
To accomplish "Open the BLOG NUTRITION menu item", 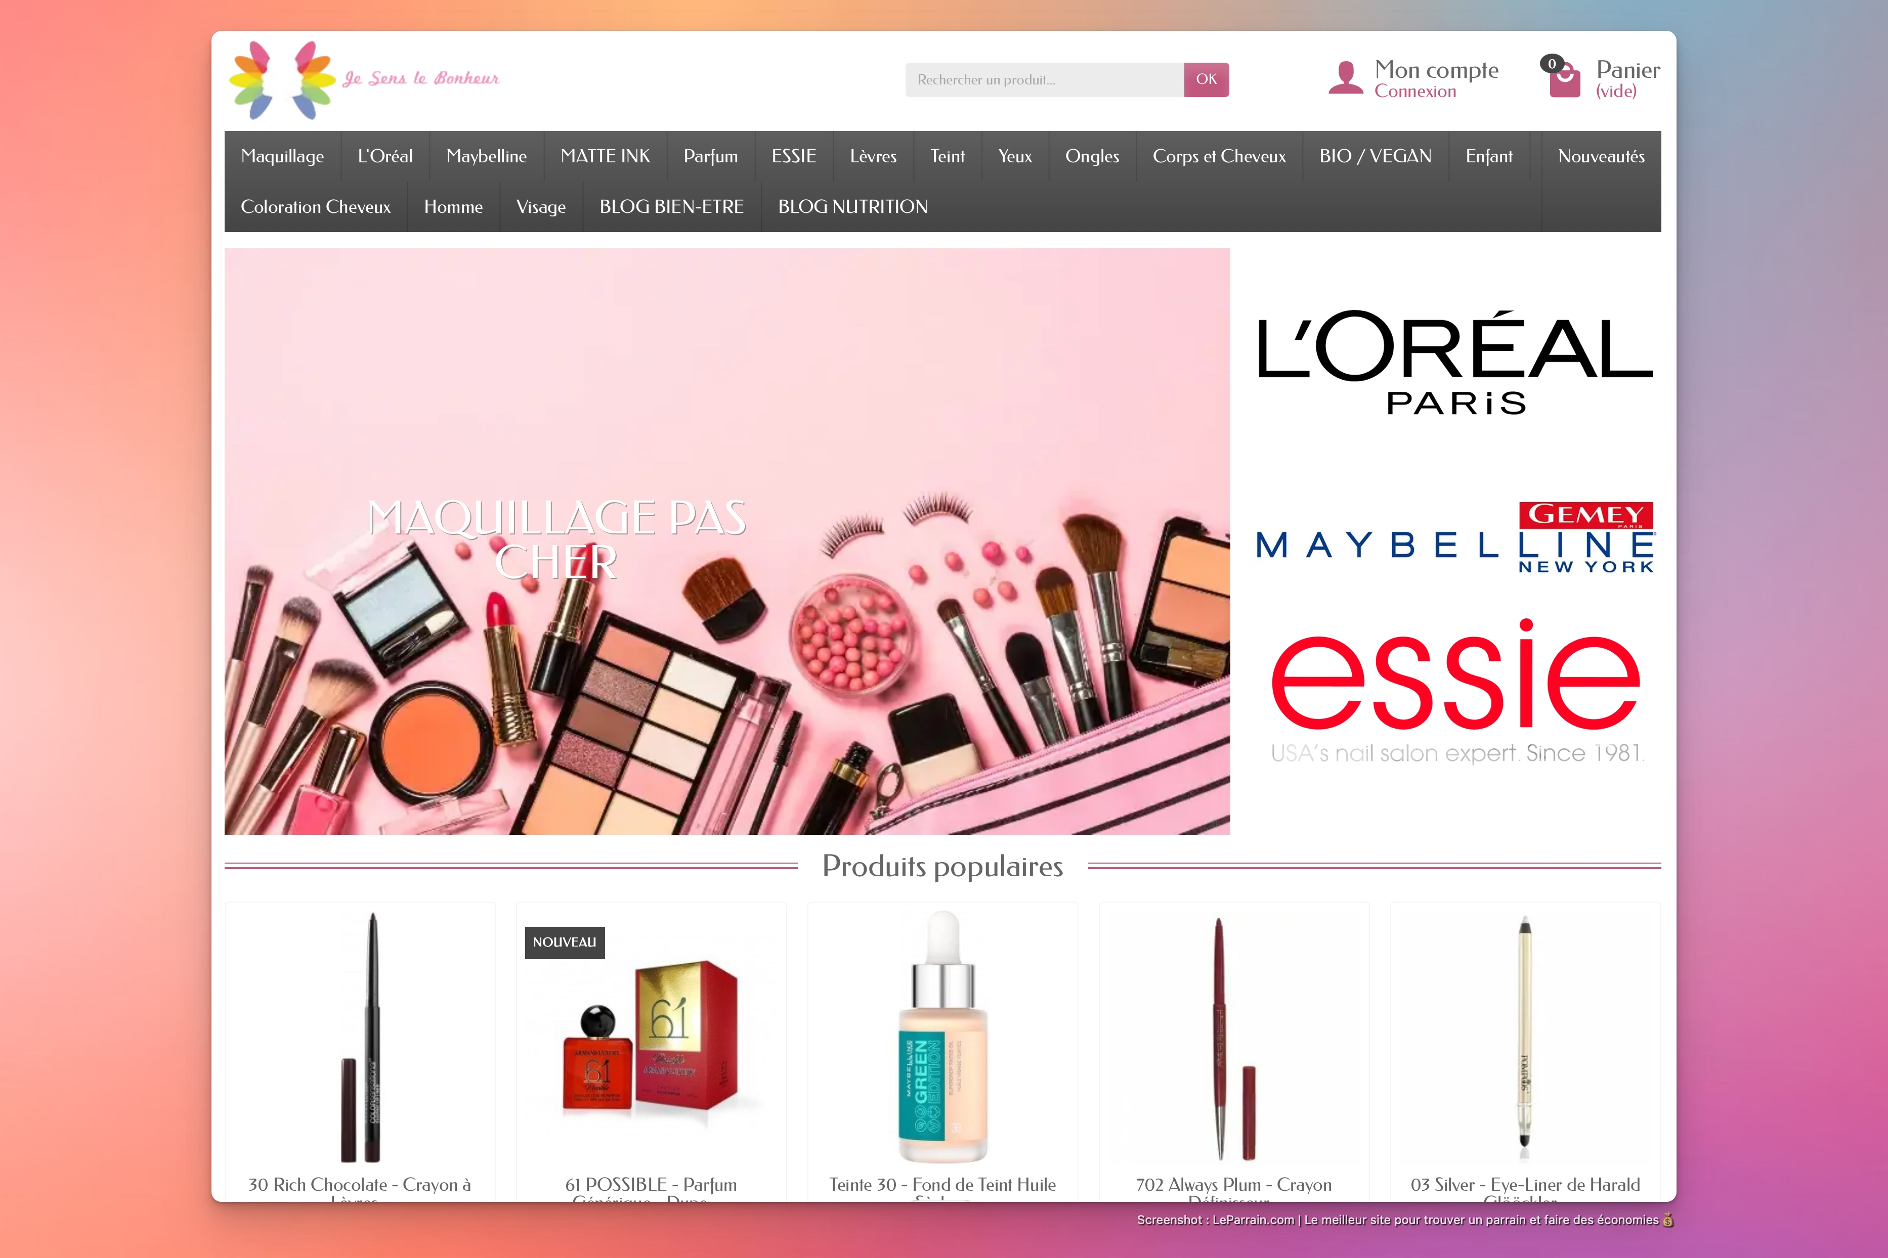I will 852,207.
